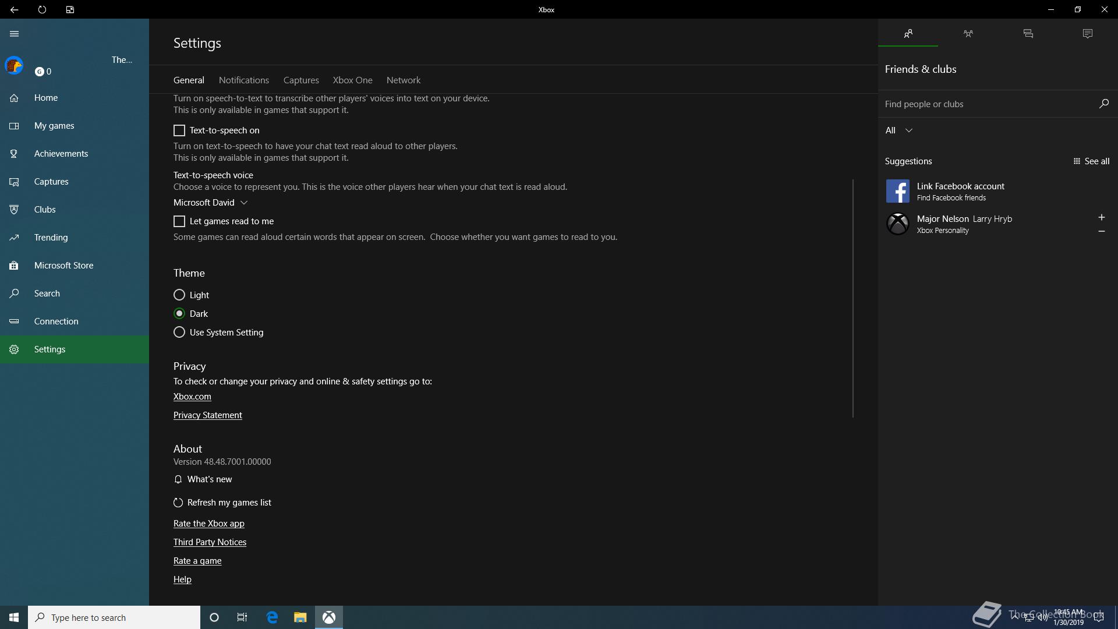
Task: Click the Achievements trophy icon
Action: [14, 154]
